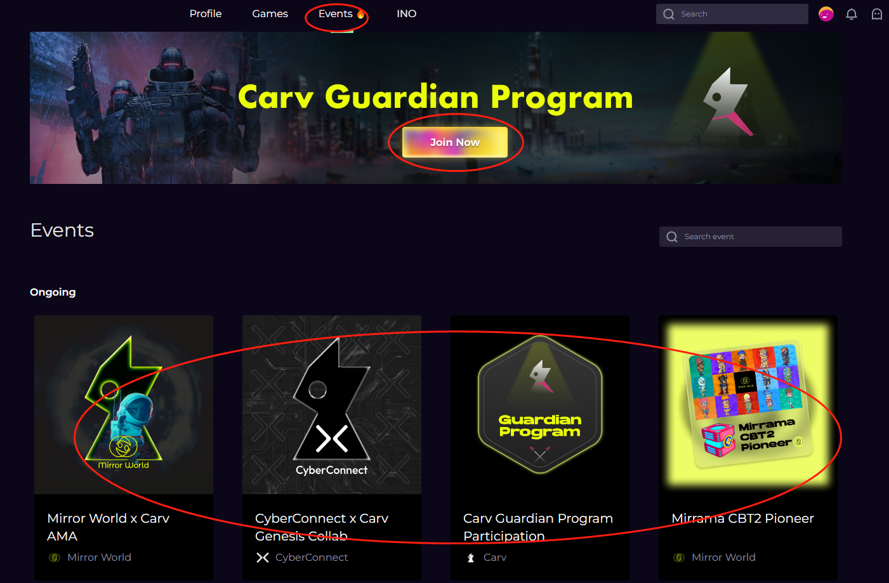This screenshot has height=583, width=889.
Task: Focus the Search event input field
Action: 751,237
